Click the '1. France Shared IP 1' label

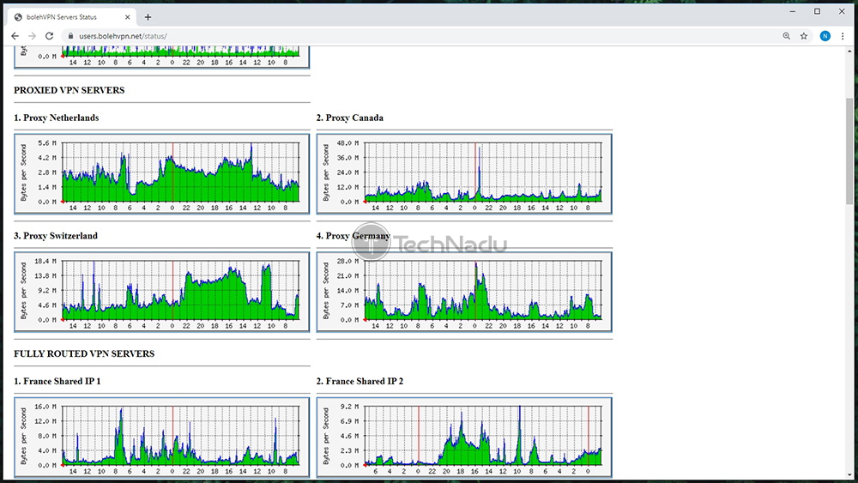click(x=57, y=381)
